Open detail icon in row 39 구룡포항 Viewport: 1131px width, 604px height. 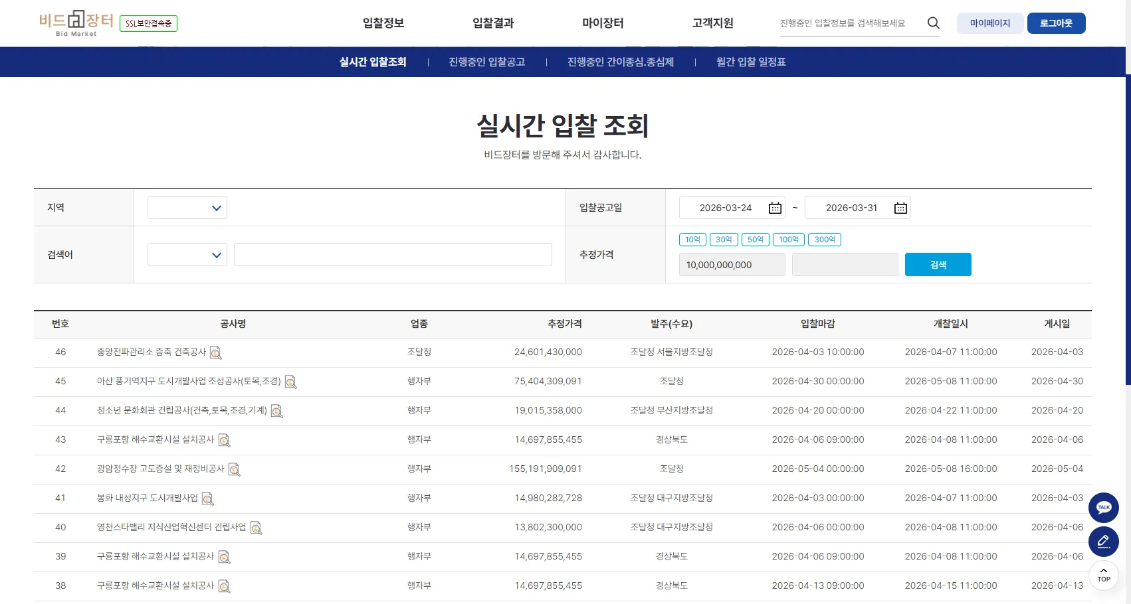[x=225, y=557]
